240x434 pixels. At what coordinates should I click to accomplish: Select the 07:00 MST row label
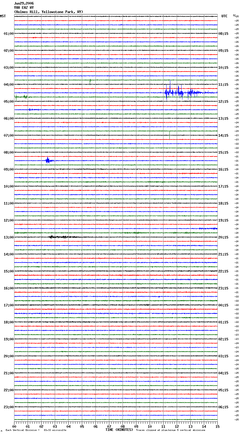9,136
